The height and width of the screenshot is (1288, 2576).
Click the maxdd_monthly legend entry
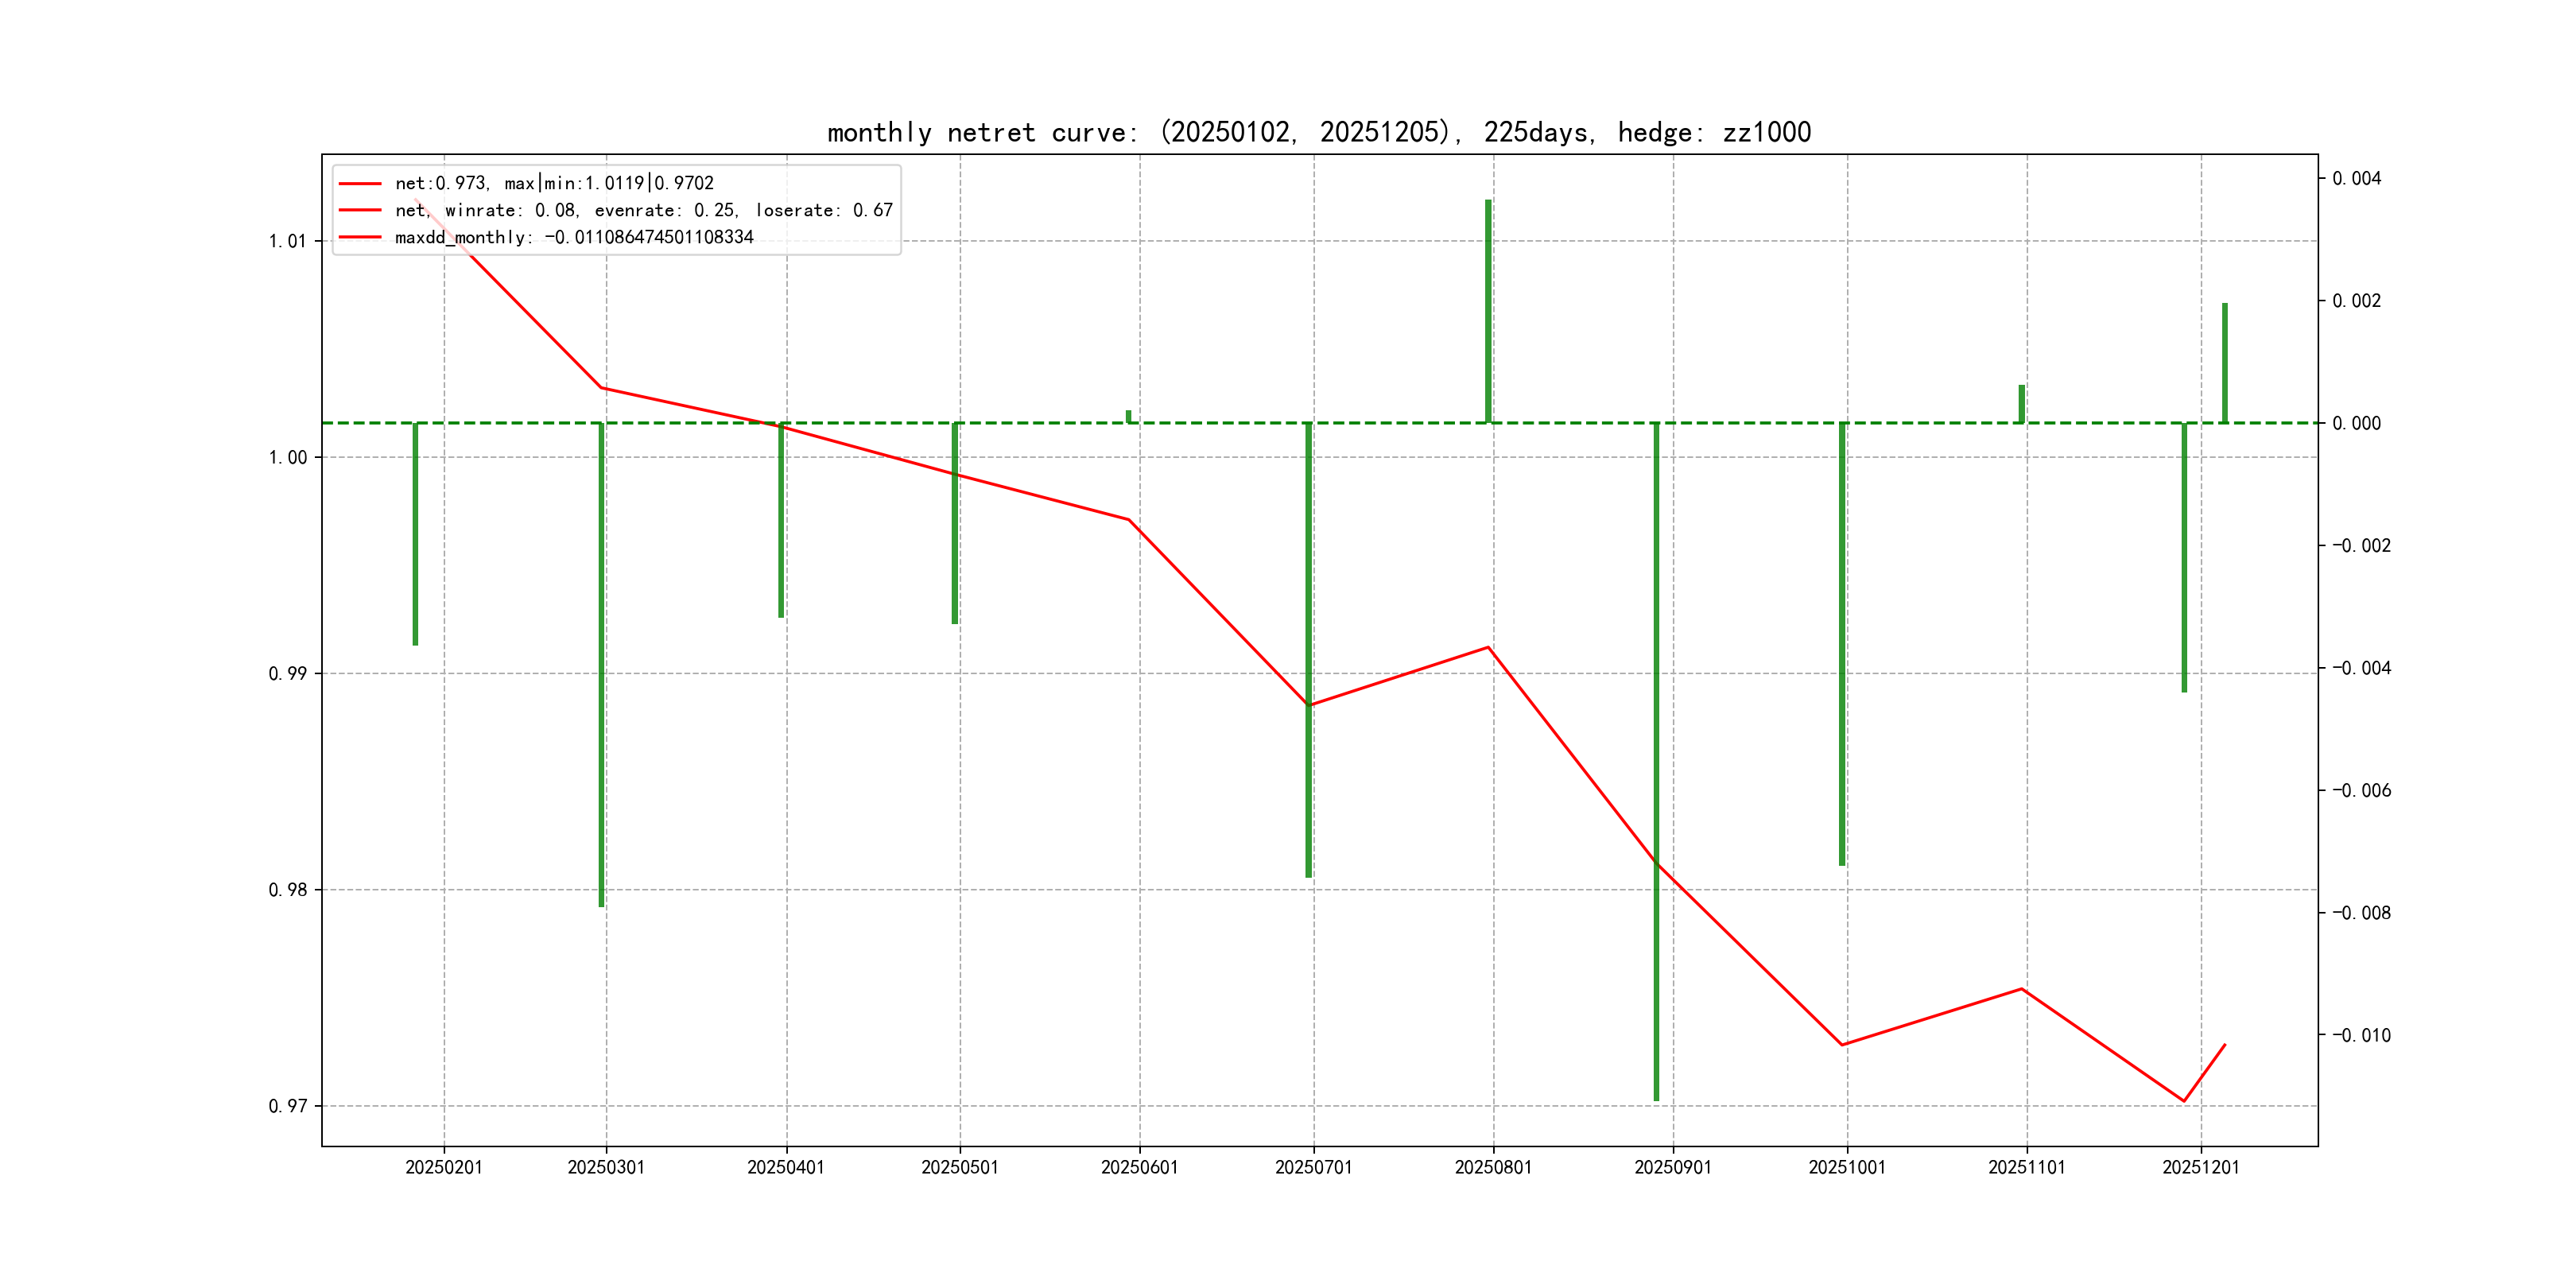573,237
